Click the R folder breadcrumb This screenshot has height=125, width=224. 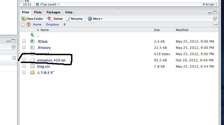[65, 25]
